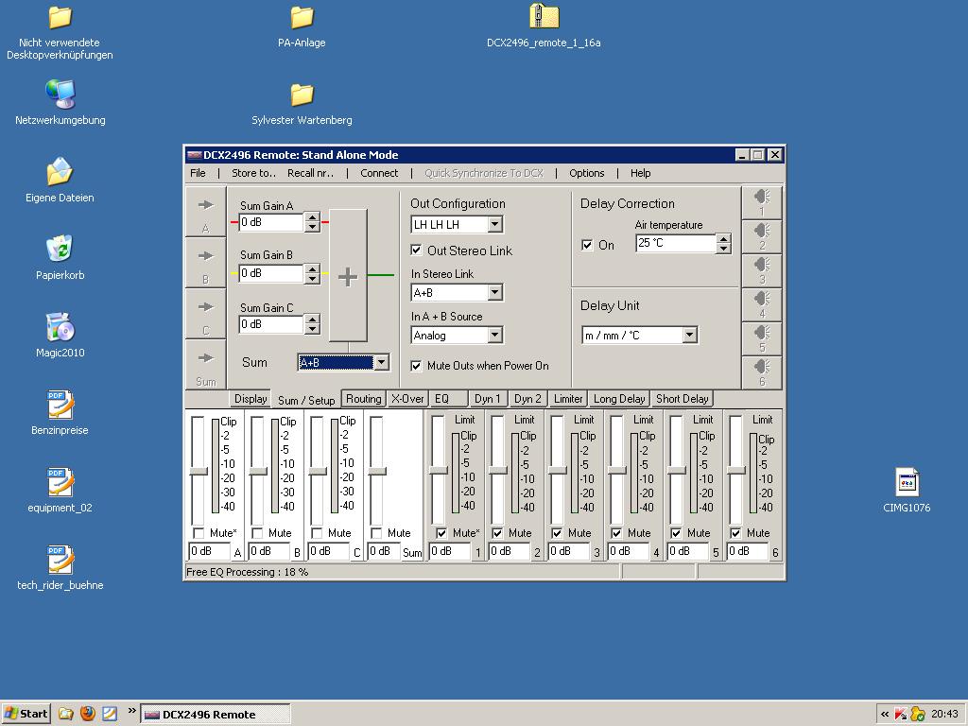Click DCX2496 Remote taskbar button

[215, 715]
